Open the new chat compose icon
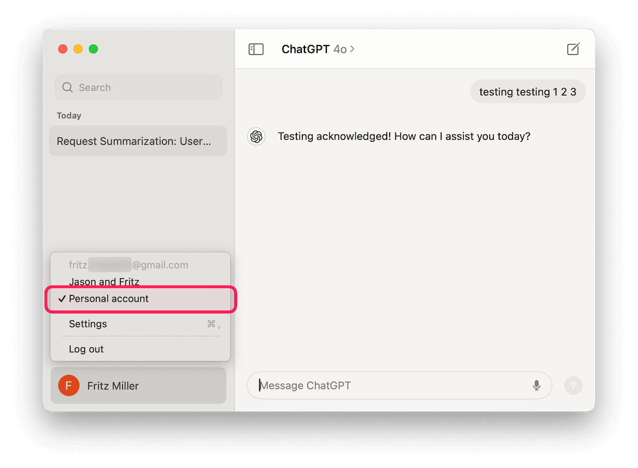 pos(573,49)
